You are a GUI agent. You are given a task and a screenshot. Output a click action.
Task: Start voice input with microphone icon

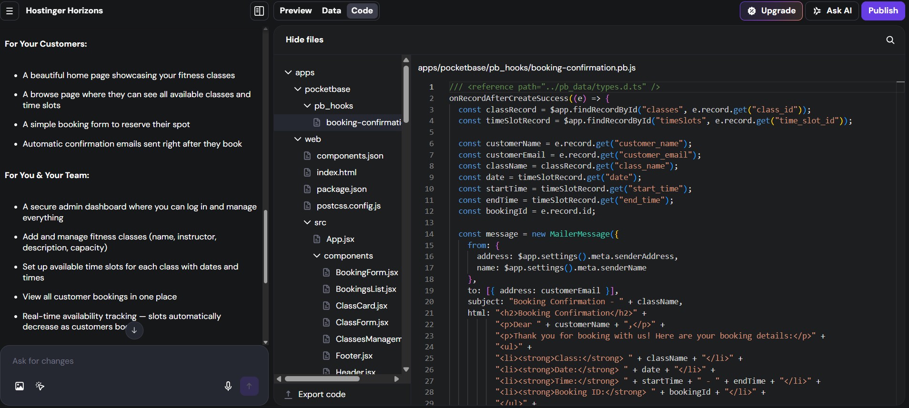228,386
